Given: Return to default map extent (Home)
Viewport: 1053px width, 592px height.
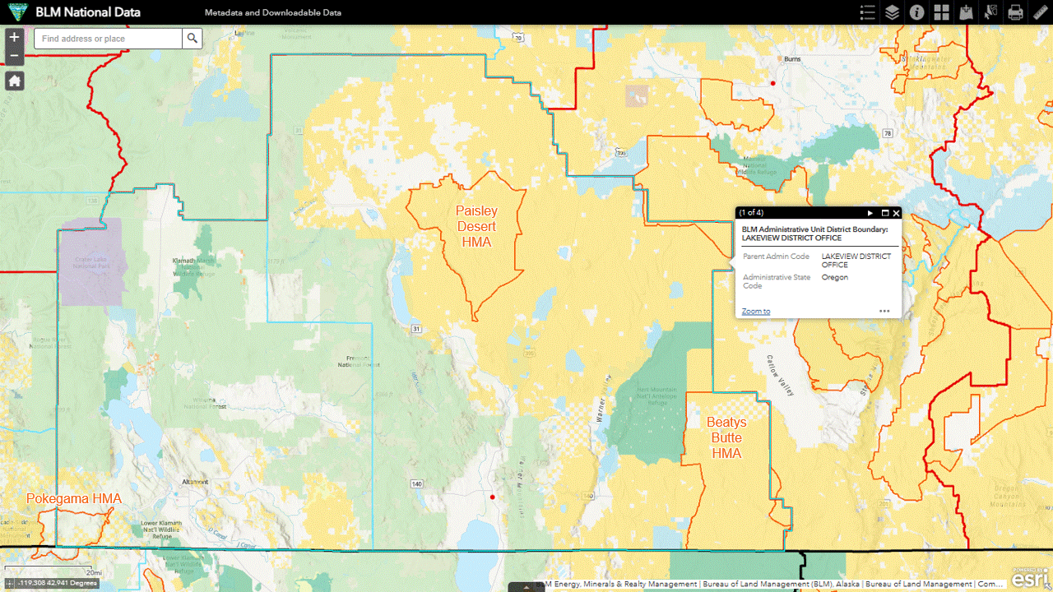Looking at the screenshot, I should pyautogui.click(x=14, y=81).
